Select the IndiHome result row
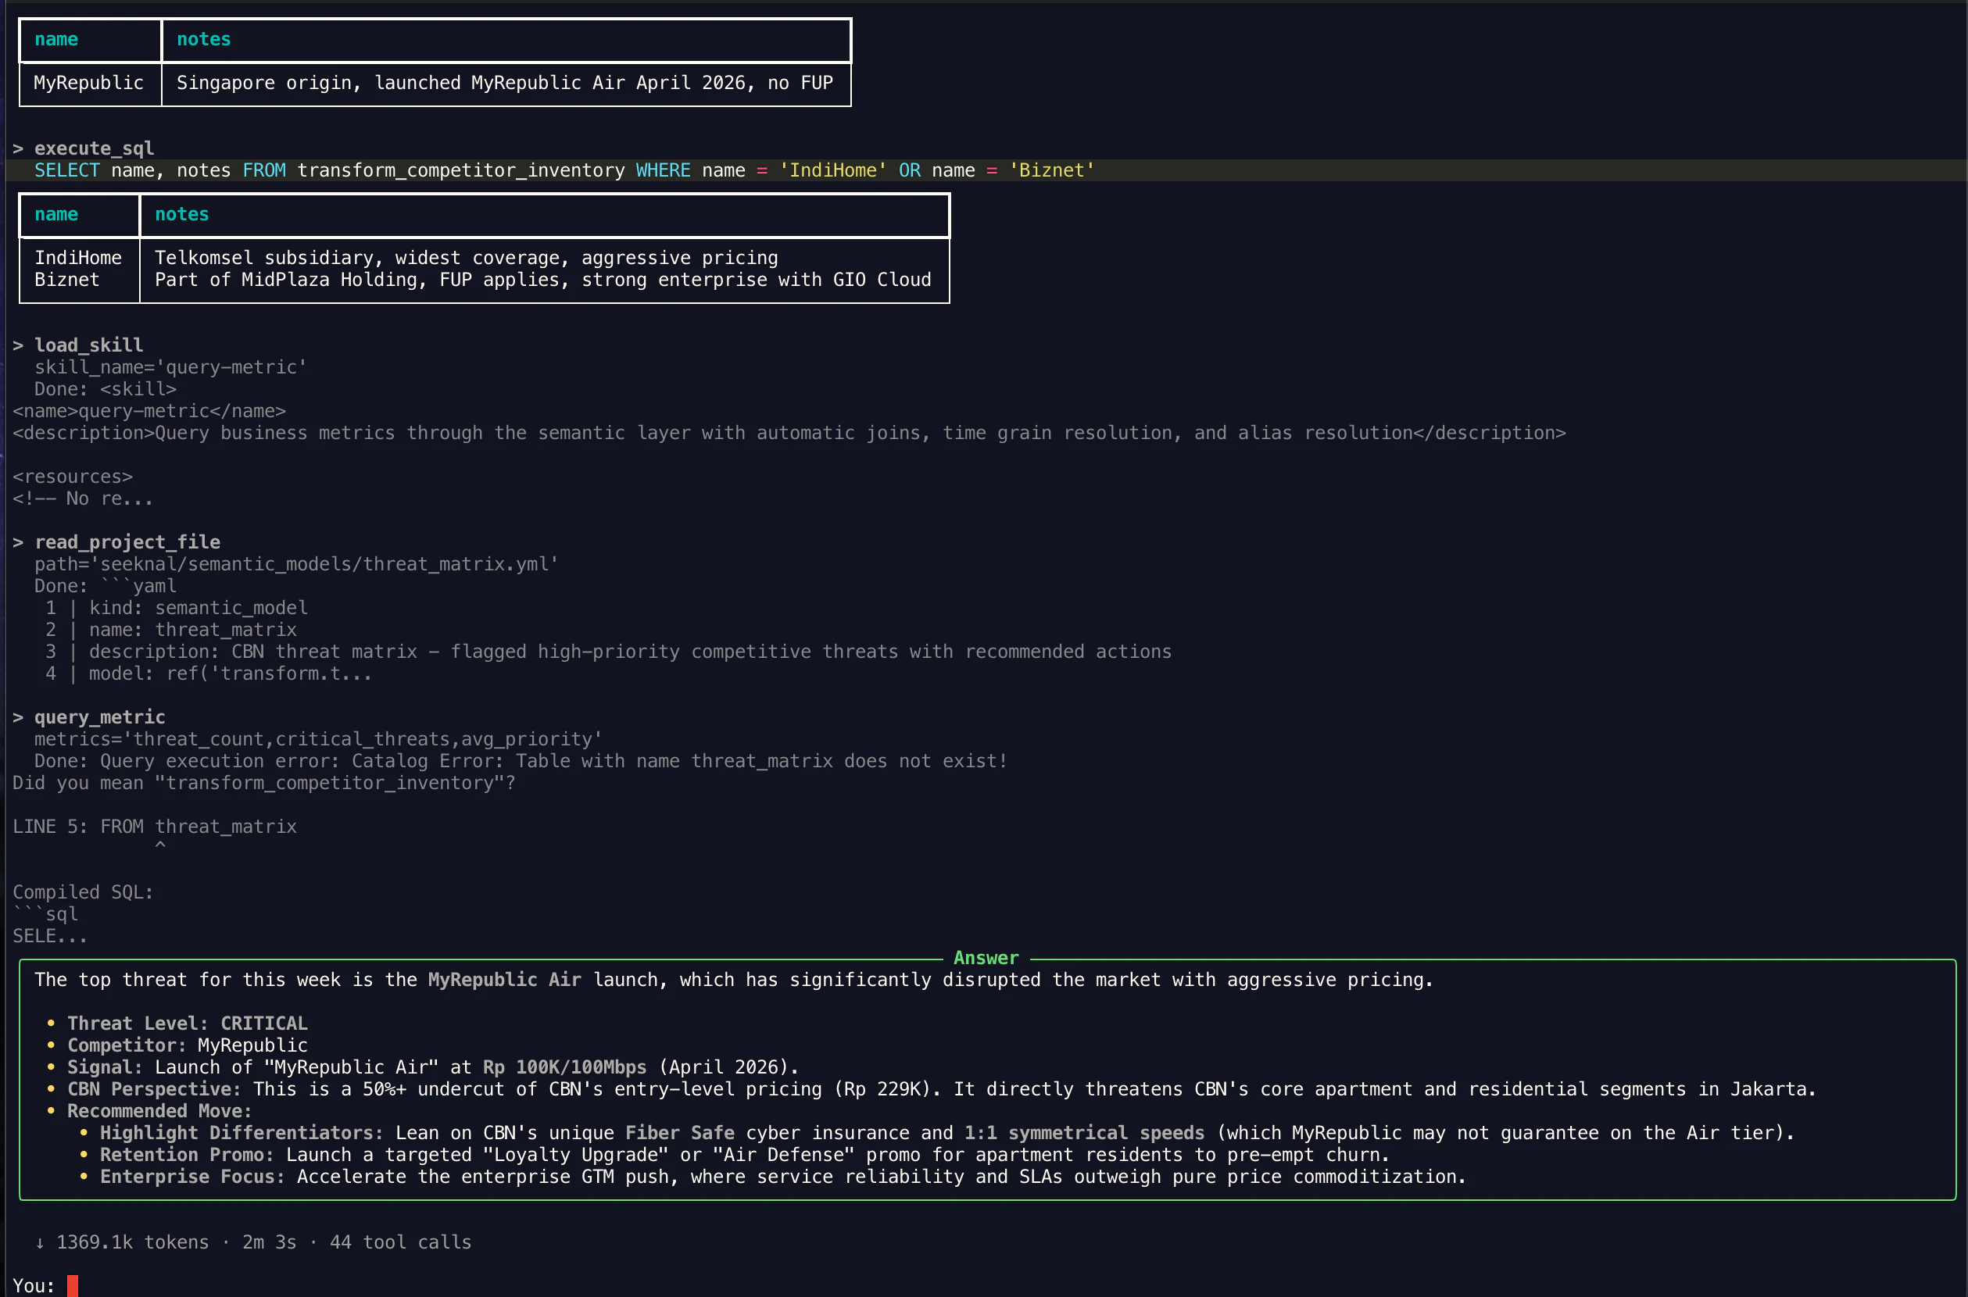Screen dimensions: 1968x1297 [x=77, y=257]
